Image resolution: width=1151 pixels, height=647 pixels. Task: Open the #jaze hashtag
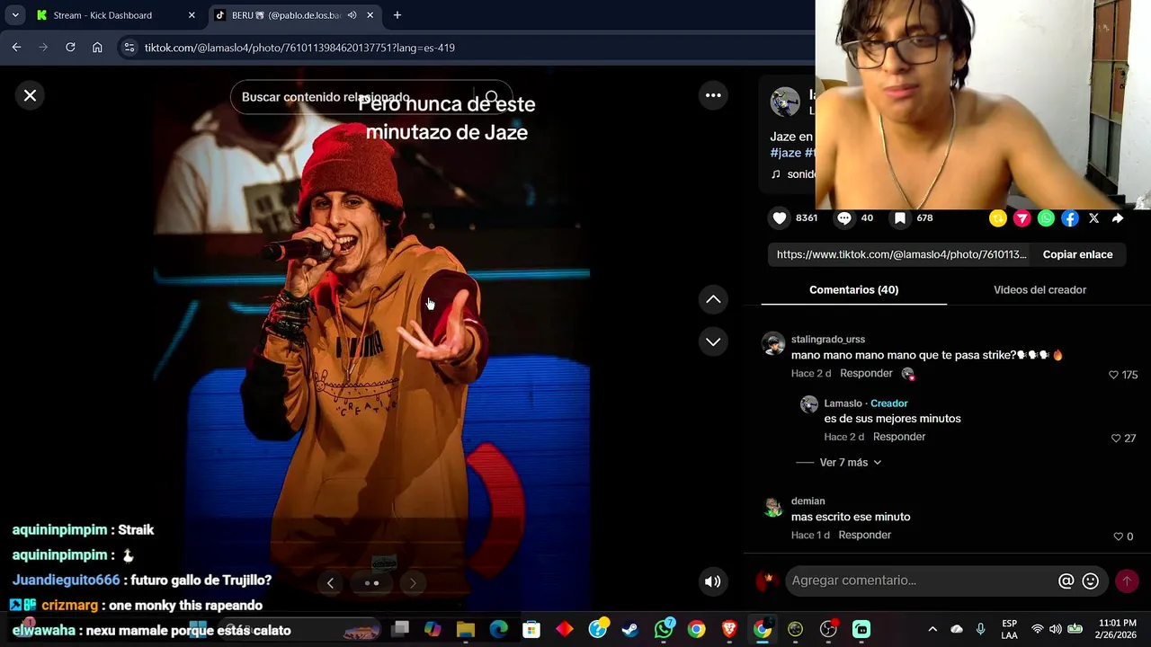point(785,153)
